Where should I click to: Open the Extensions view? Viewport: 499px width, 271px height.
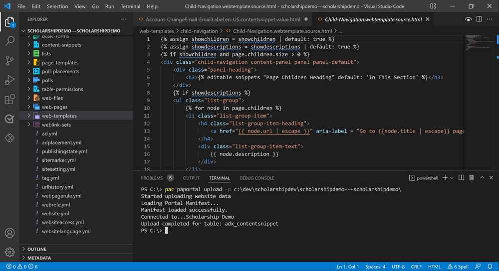coord(9,100)
